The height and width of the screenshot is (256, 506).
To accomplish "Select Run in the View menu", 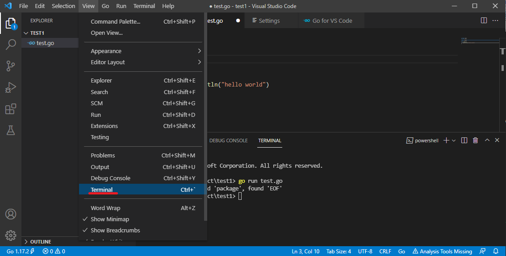I will point(142,115).
